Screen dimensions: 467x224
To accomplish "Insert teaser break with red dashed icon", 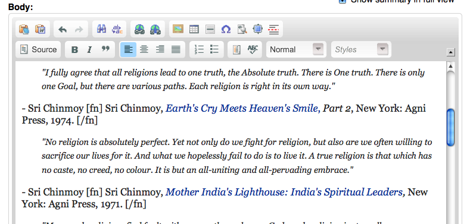I will 274,29.
